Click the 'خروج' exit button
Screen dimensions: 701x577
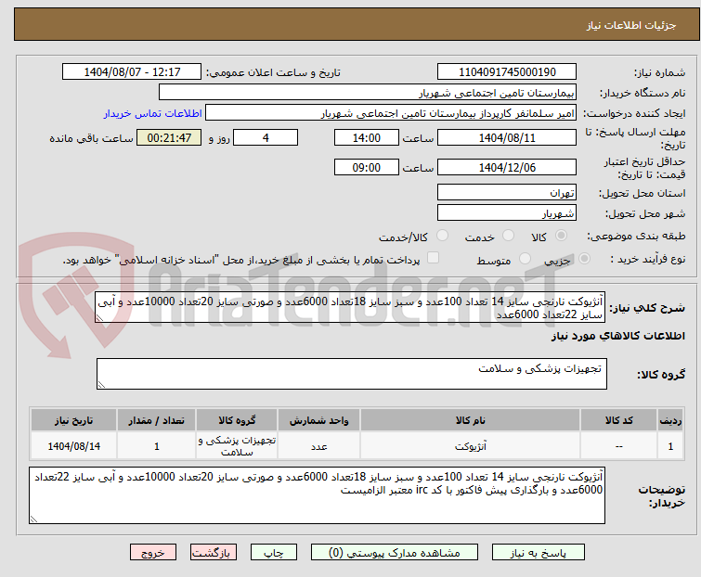152,552
